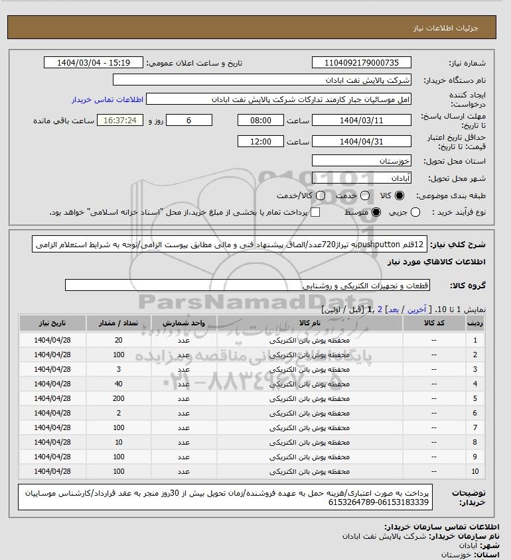Screen dimensions: 511x560
Task: Click the delivery province field خوزستان
Action: (362, 161)
